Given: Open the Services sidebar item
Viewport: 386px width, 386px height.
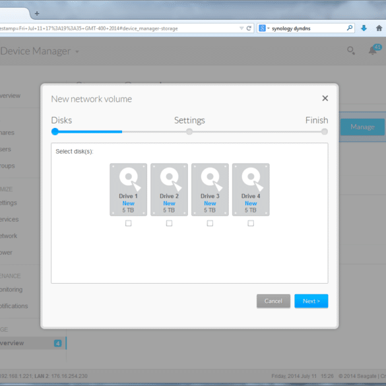Looking at the screenshot, I should click(9, 219).
